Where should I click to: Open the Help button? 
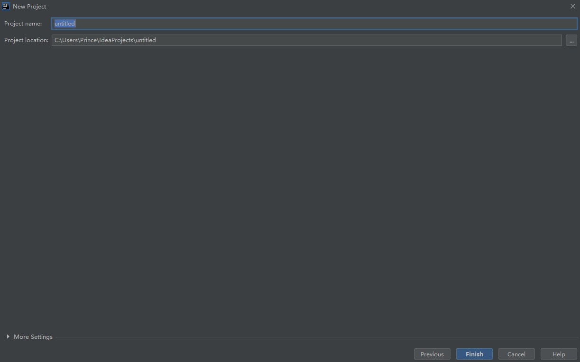click(x=559, y=354)
